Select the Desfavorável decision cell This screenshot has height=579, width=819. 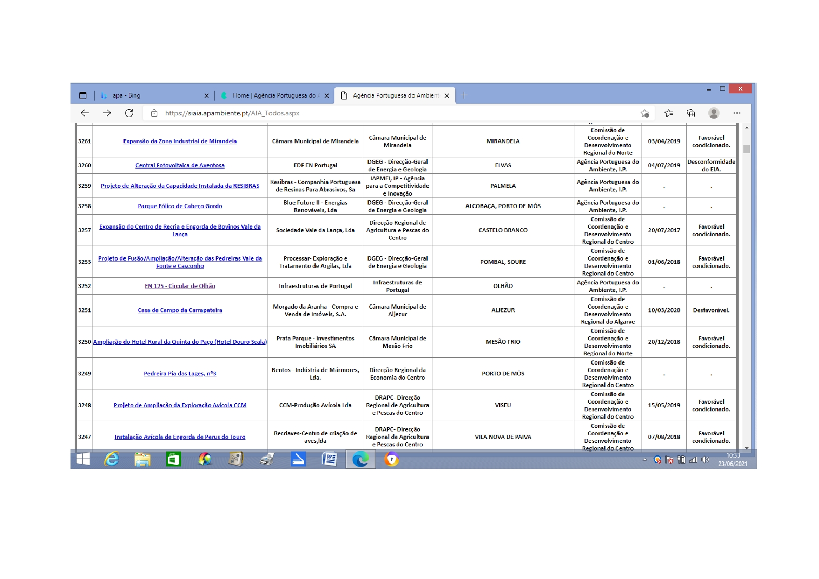(711, 311)
